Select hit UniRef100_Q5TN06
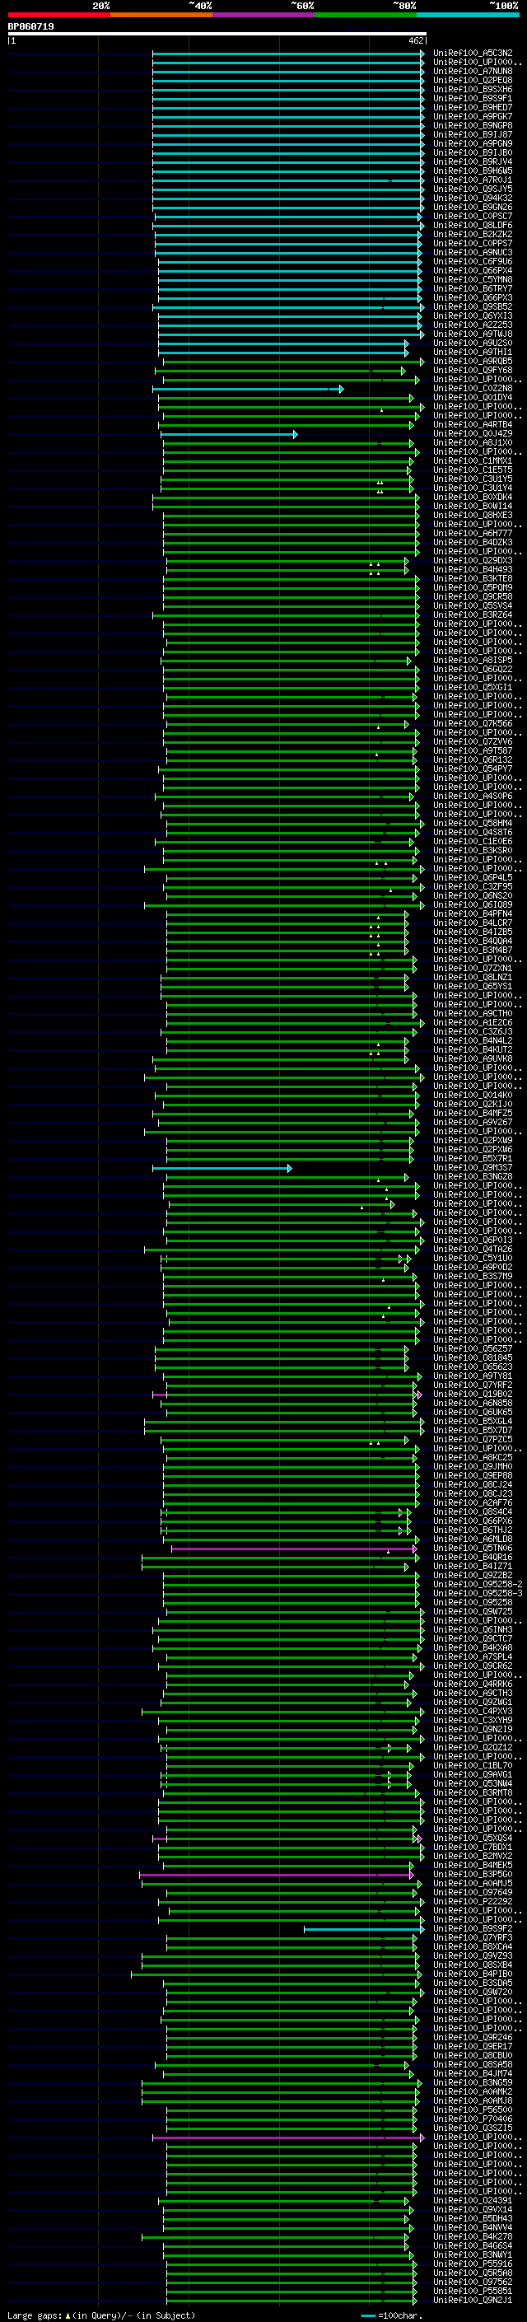Image resolution: width=527 pixels, height=2322 pixels. [x=473, y=1548]
